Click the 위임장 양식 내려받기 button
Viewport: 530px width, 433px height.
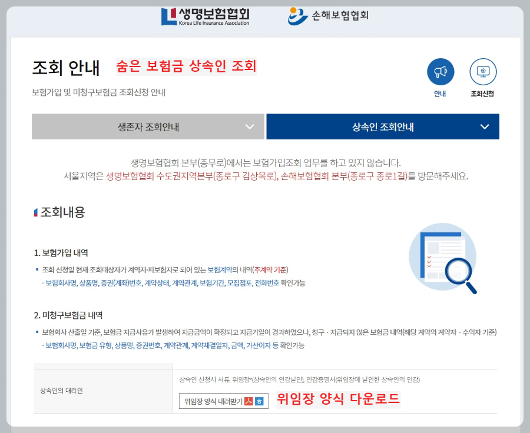[x=212, y=401]
